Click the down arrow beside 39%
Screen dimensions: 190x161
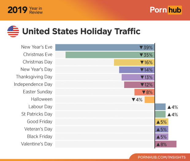coord(141,47)
